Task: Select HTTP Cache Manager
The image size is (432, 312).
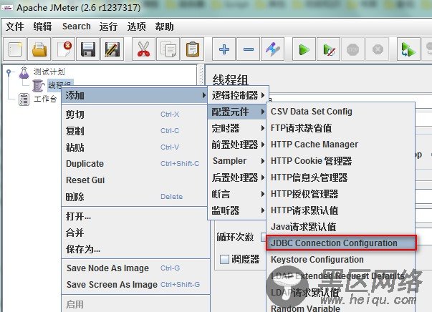Action: click(x=340, y=145)
